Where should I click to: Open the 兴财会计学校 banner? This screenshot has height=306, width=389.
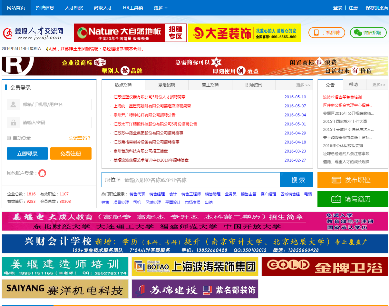(x=195, y=244)
